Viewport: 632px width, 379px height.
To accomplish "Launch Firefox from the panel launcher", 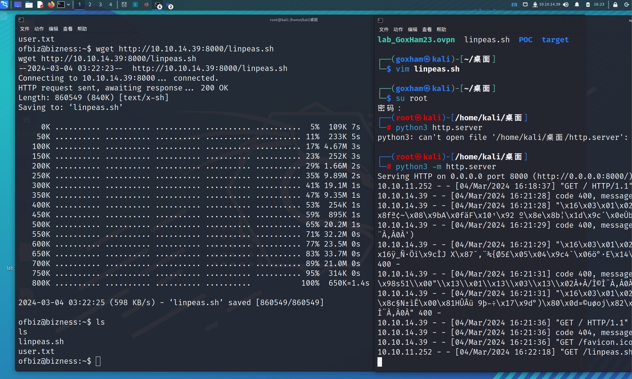I will [x=51, y=5].
